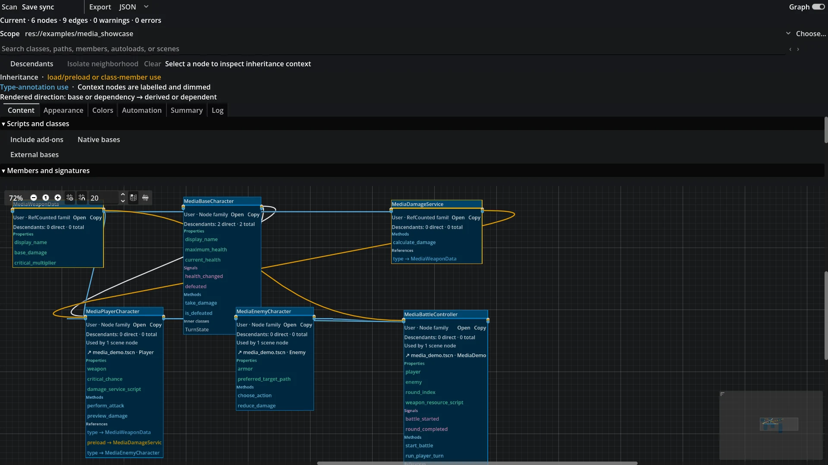Click the search classes input field
Screen dimensions: 828x465
tap(392, 49)
